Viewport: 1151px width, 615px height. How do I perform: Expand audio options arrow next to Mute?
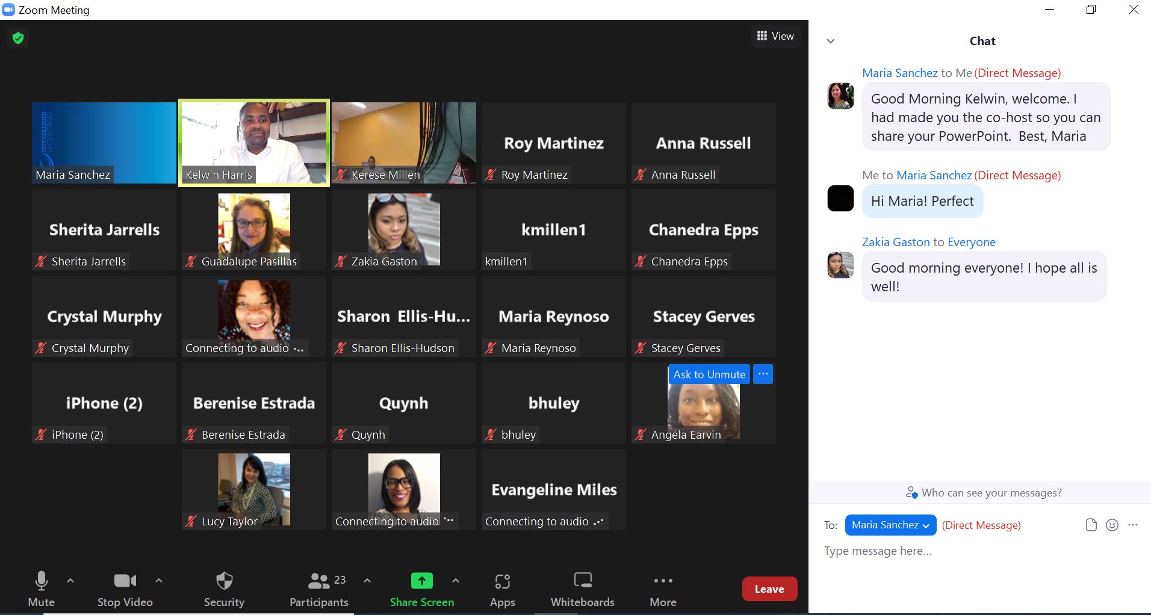[x=70, y=581]
